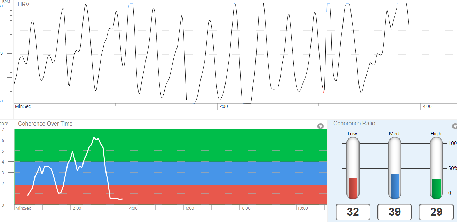Open the Coherence Over Time panel dropdown arrow
The height and width of the screenshot is (222, 457).
[321, 126]
